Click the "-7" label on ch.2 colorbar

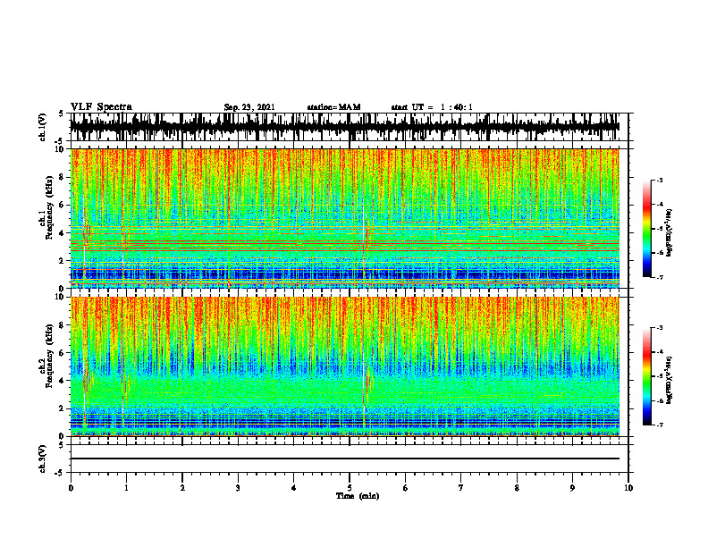click(660, 425)
